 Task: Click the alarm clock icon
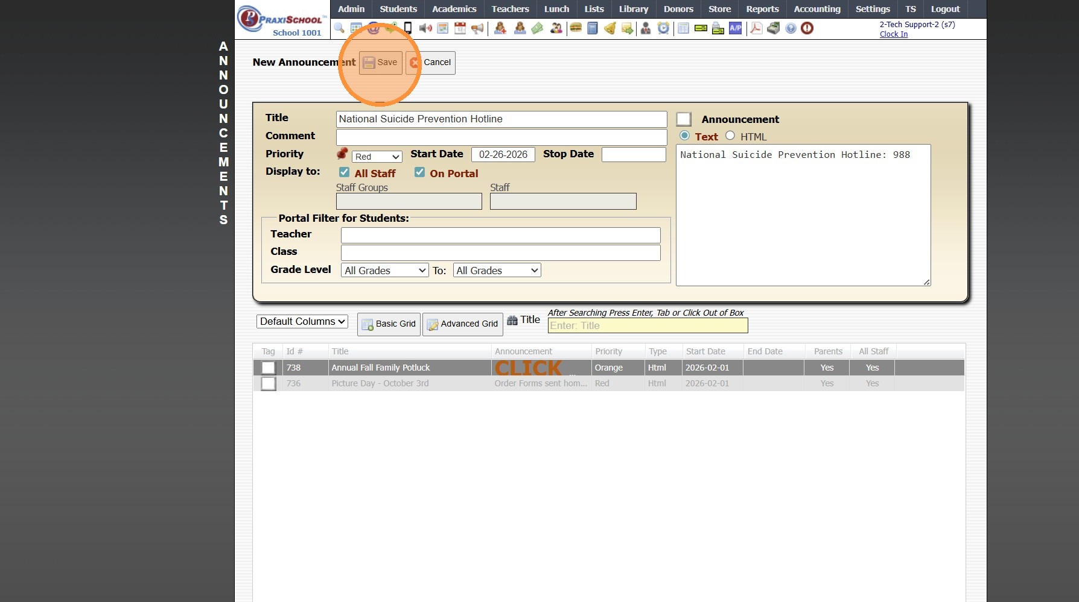(663, 28)
